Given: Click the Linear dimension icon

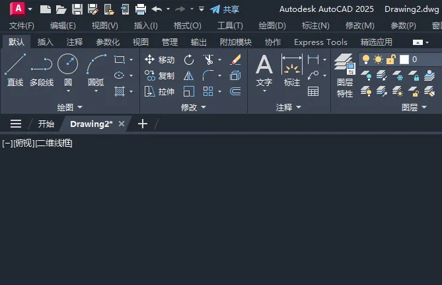Looking at the screenshot, I should tap(313, 60).
